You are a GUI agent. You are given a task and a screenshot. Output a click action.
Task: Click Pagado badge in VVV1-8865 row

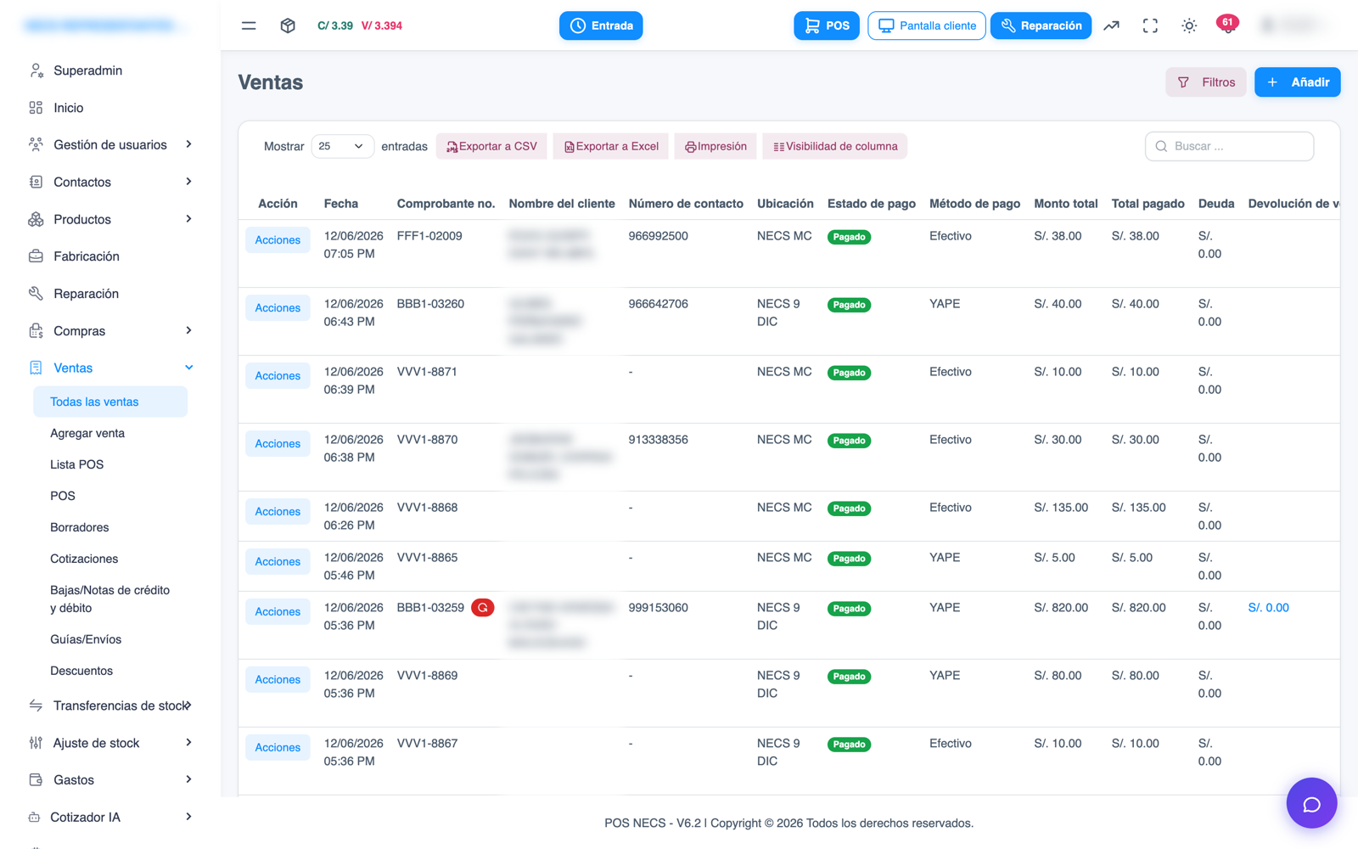pyautogui.click(x=849, y=559)
